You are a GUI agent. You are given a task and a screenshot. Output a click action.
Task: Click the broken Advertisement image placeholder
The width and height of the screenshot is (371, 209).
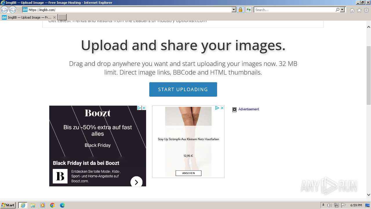click(234, 109)
